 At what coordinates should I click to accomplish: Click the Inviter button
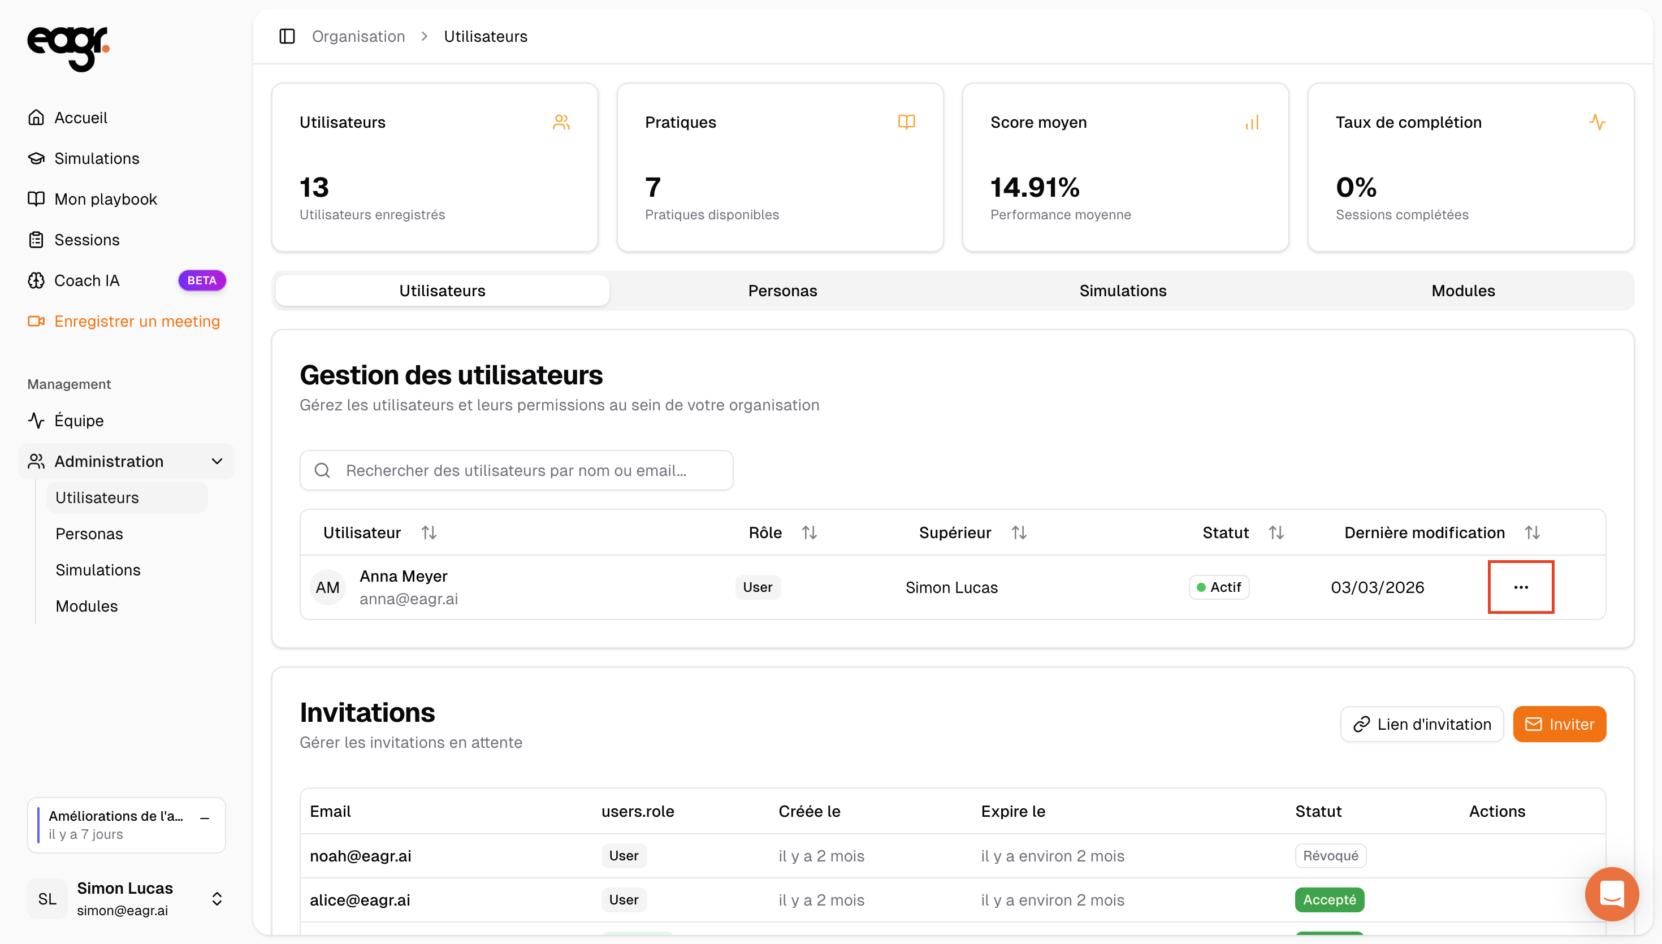coord(1559,724)
